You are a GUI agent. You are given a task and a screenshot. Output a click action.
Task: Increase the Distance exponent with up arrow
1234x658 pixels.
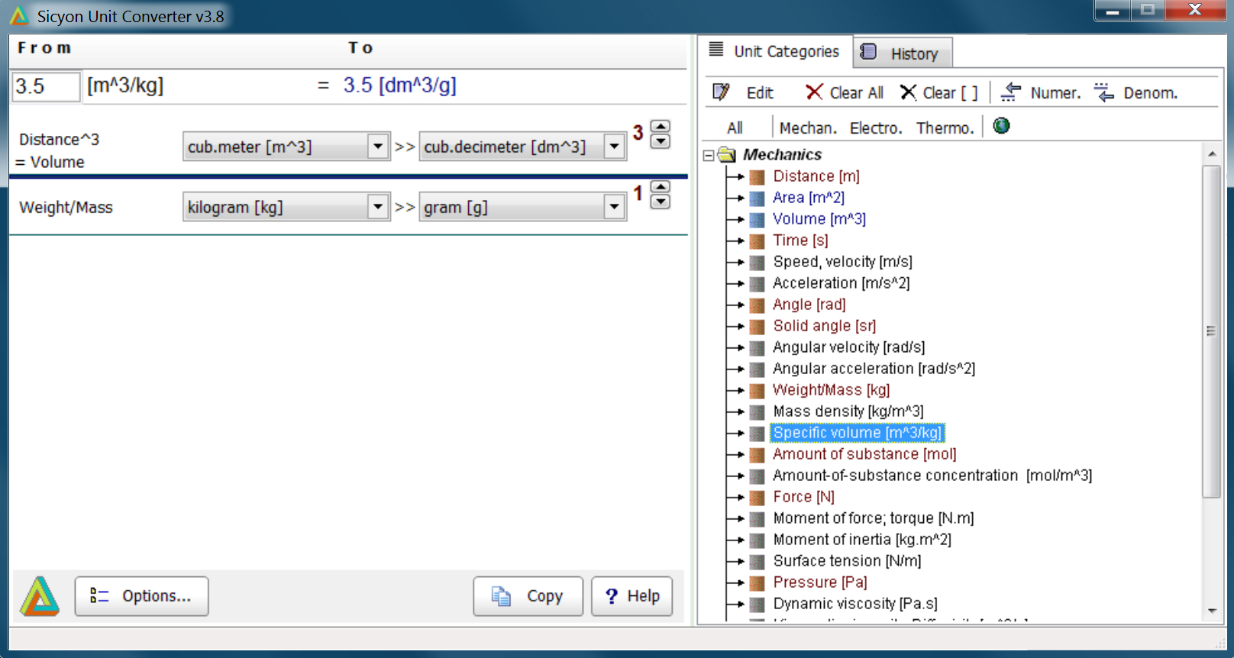[x=661, y=127]
